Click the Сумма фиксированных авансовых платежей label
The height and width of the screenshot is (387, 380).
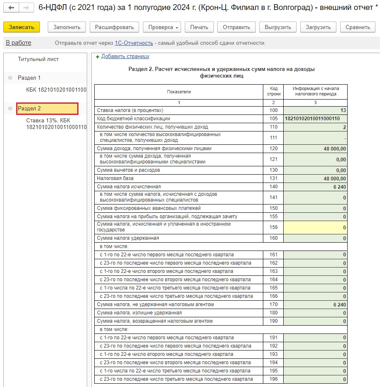pyautogui.click(x=149, y=208)
